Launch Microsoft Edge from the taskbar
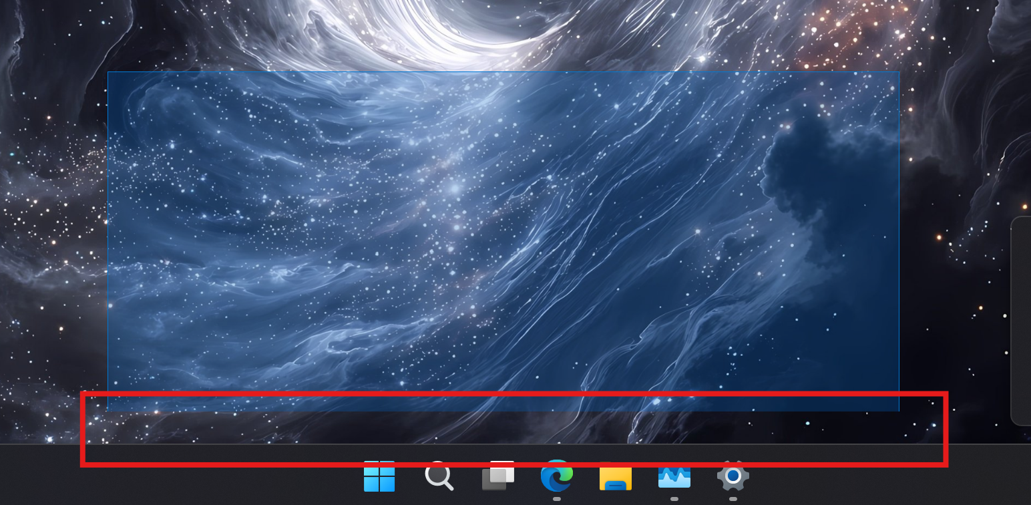Viewport: 1031px width, 505px height. click(557, 476)
